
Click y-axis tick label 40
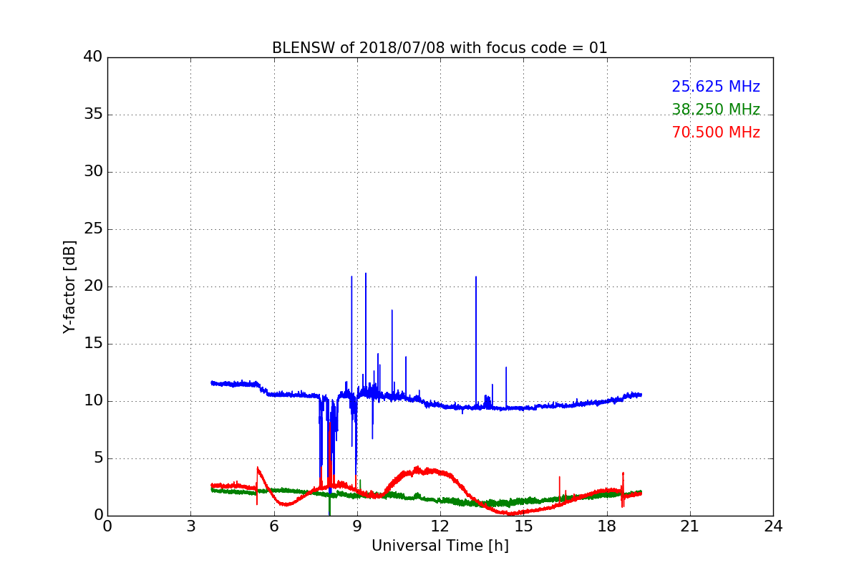pos(93,57)
